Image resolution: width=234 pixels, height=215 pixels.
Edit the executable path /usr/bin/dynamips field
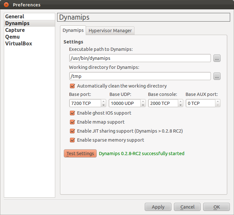click(140, 58)
